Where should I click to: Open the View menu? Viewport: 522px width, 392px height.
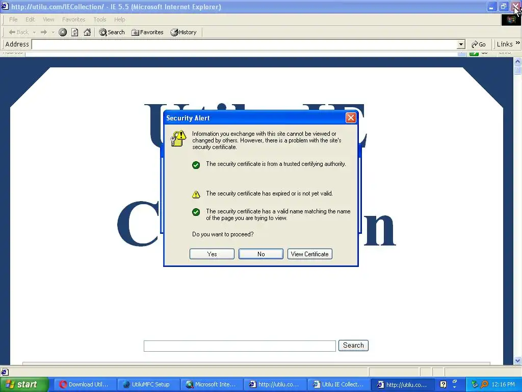pyautogui.click(x=48, y=19)
